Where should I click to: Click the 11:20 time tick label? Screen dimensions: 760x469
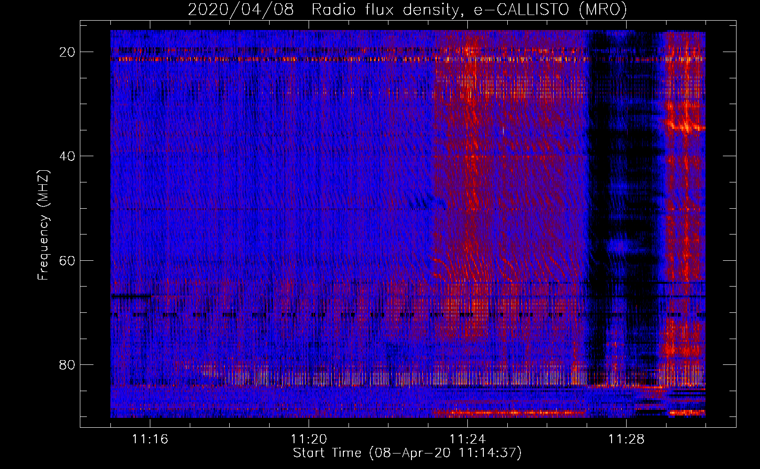(309, 439)
